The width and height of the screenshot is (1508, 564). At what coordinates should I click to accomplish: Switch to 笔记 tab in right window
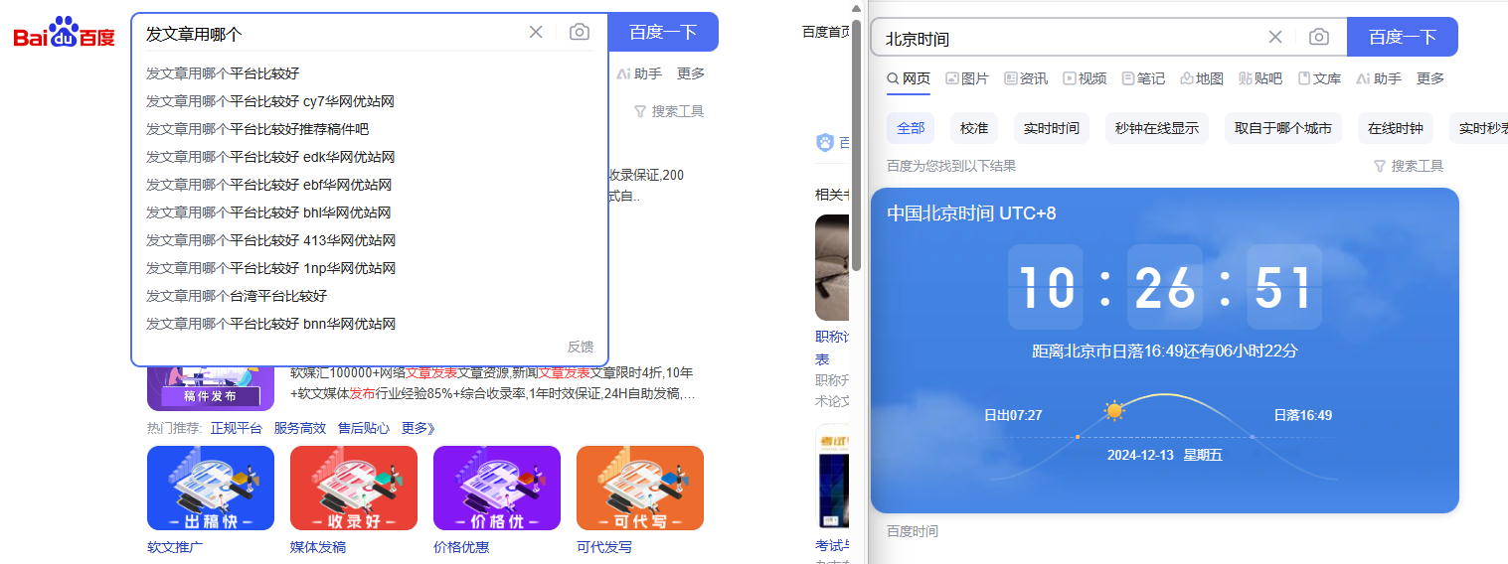1143,78
